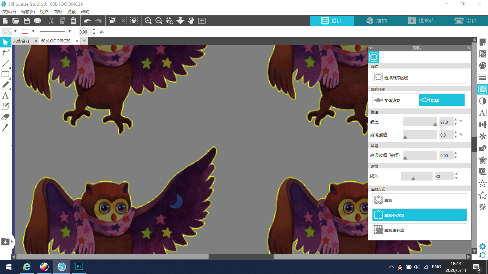Switch preview to 轮廓 outline mode
The width and height of the screenshot is (488, 274).
(442, 100)
